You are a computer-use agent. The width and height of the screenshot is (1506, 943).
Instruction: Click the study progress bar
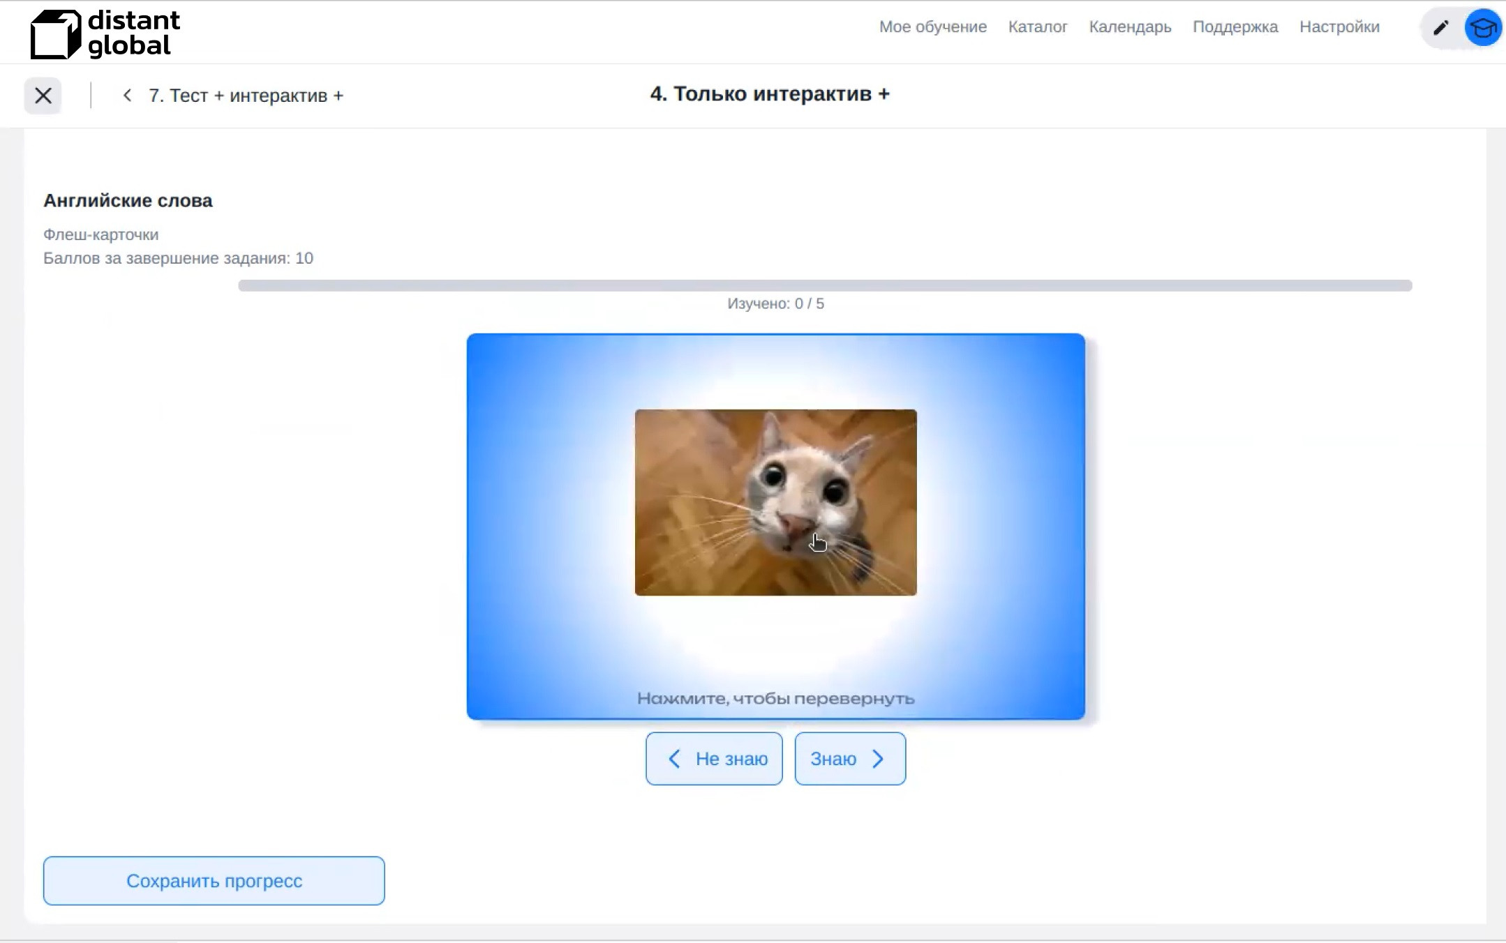pyautogui.click(x=825, y=285)
